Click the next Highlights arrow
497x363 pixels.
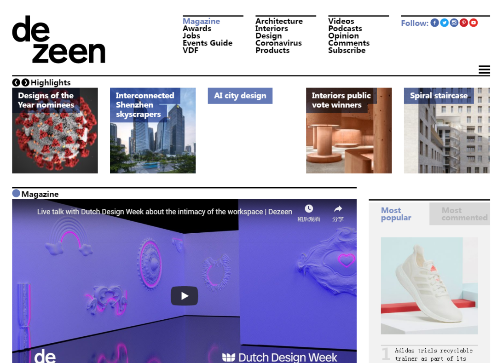point(25,83)
